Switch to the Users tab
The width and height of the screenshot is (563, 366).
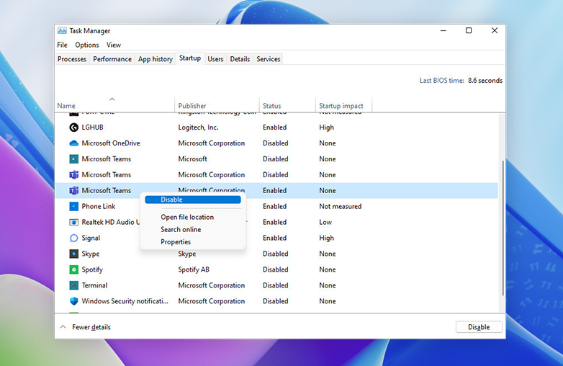(215, 59)
